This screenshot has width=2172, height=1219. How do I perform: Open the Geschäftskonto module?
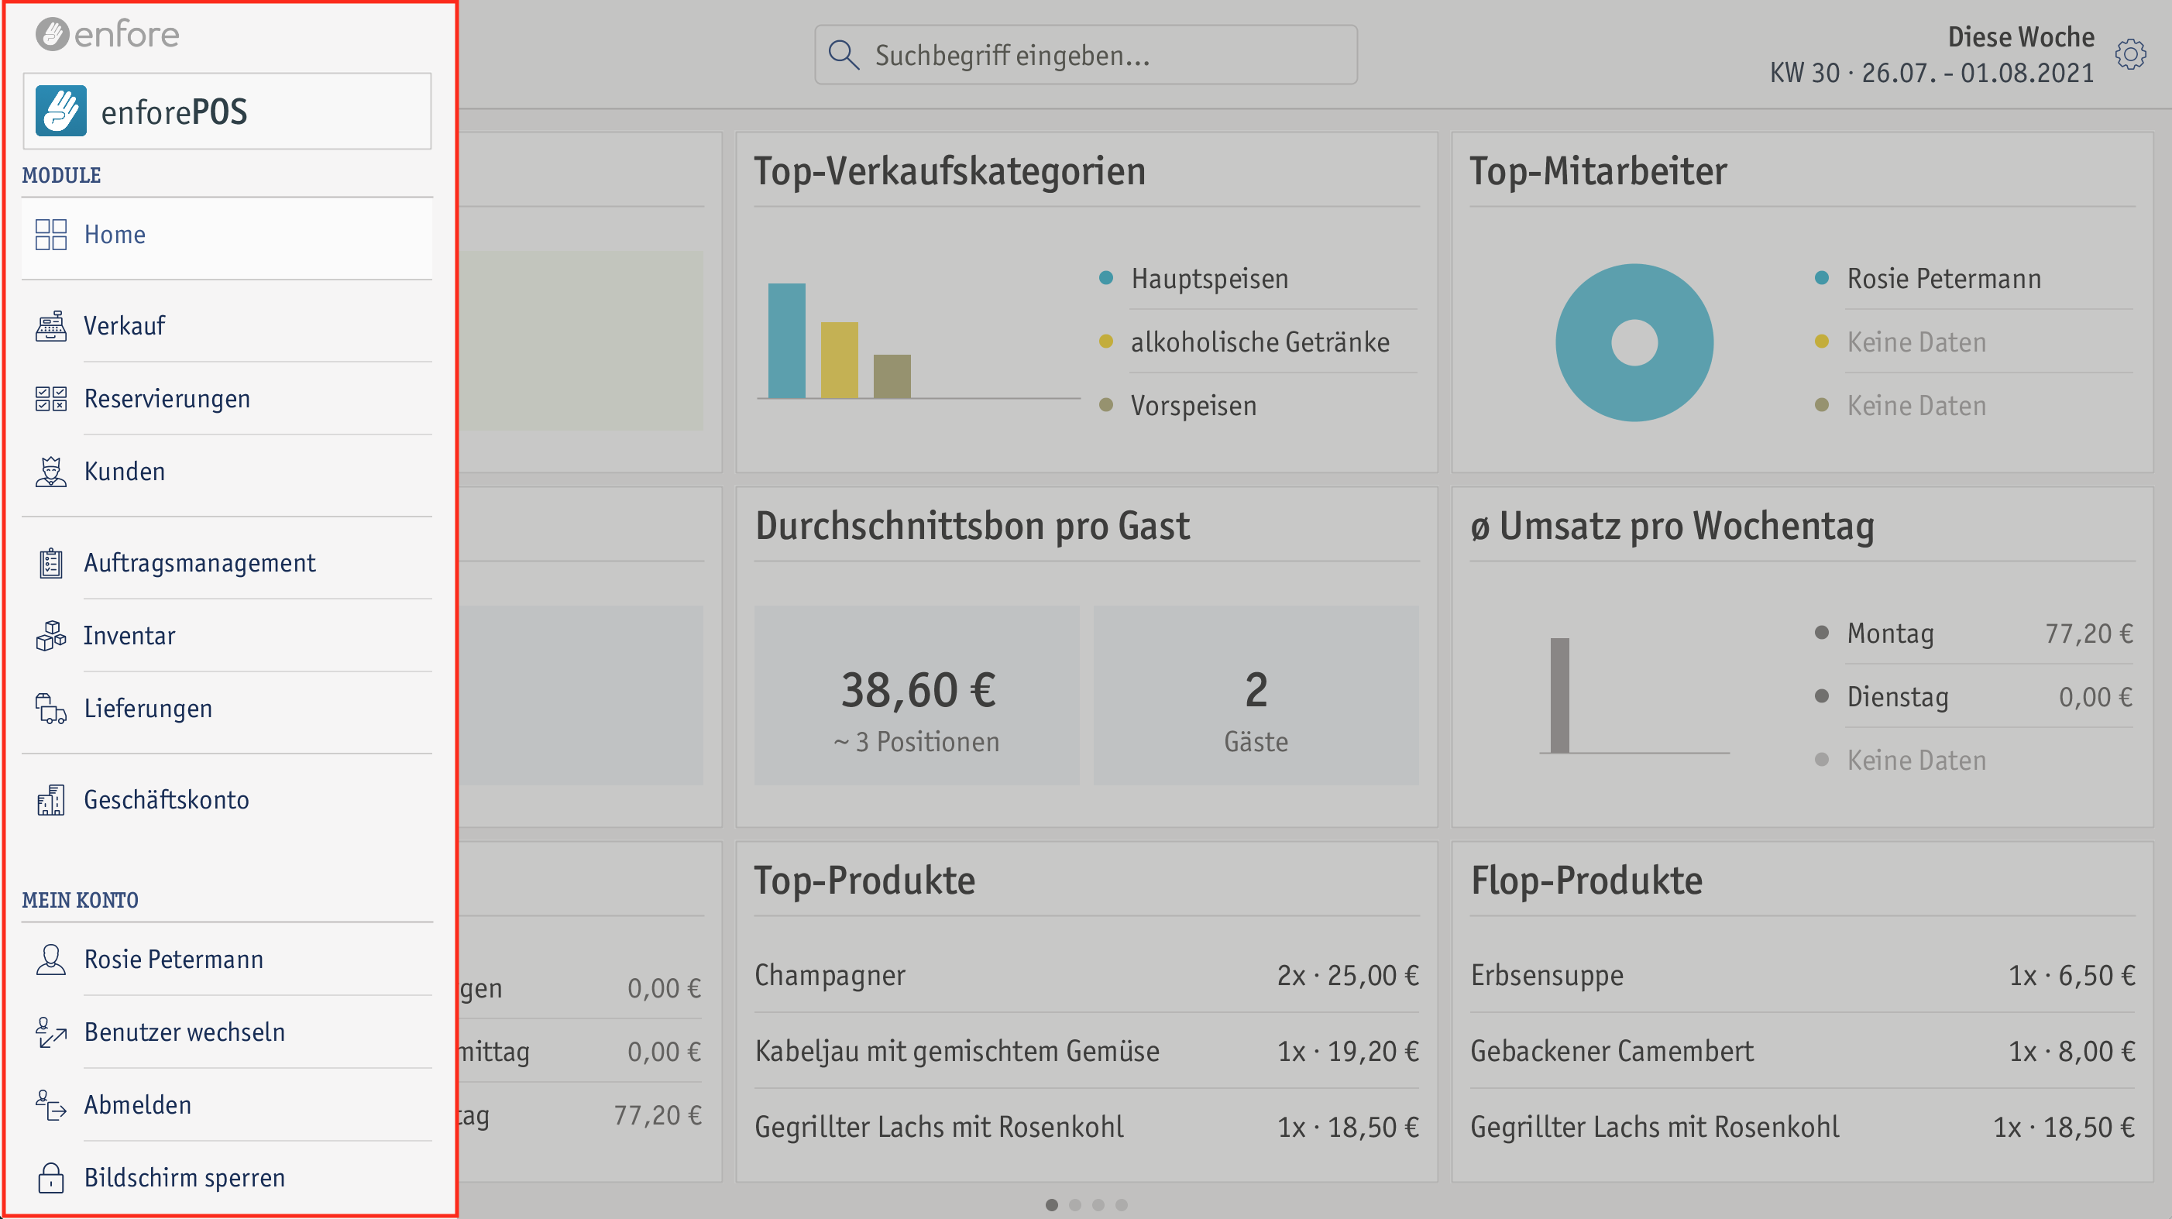point(227,800)
